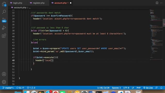Change the UTF-8 file encoding
Image resolution: width=165 pixels, height=93 pixels.
click(126, 88)
